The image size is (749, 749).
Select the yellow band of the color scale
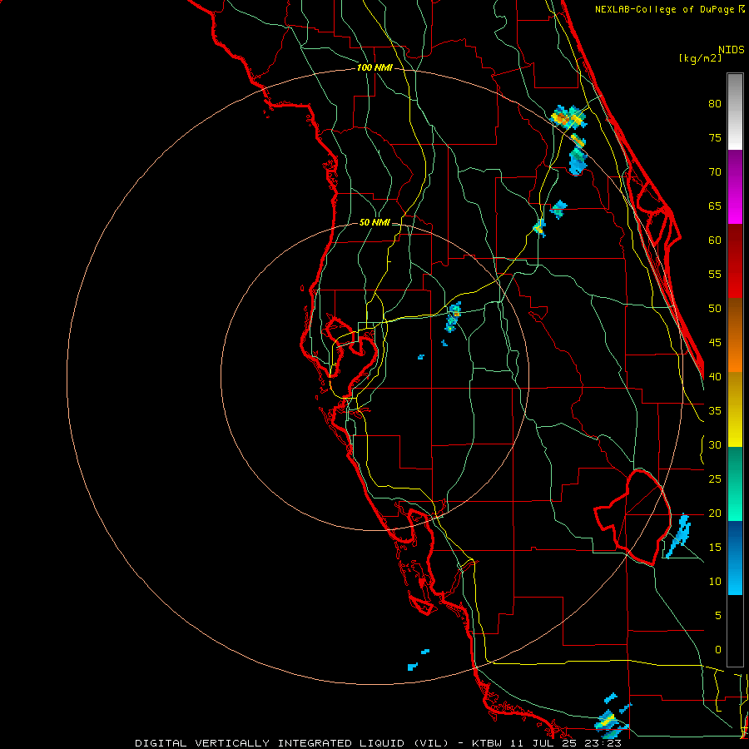tap(735, 409)
